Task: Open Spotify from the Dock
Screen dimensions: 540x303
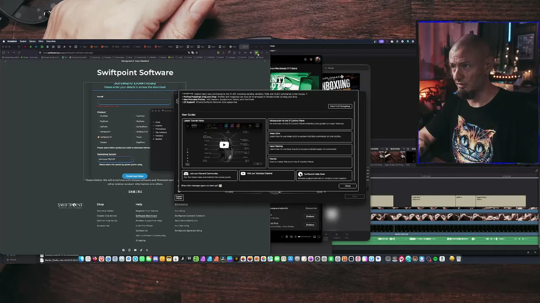Action: [x=436, y=259]
